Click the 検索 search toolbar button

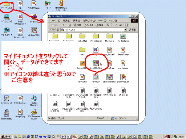tap(77, 25)
